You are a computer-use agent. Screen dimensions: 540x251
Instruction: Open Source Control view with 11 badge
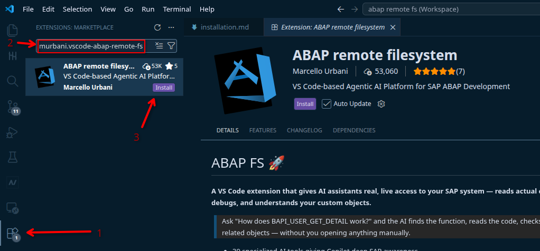point(12,108)
